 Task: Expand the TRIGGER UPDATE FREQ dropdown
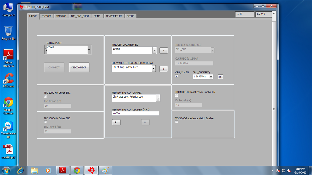click(154, 50)
